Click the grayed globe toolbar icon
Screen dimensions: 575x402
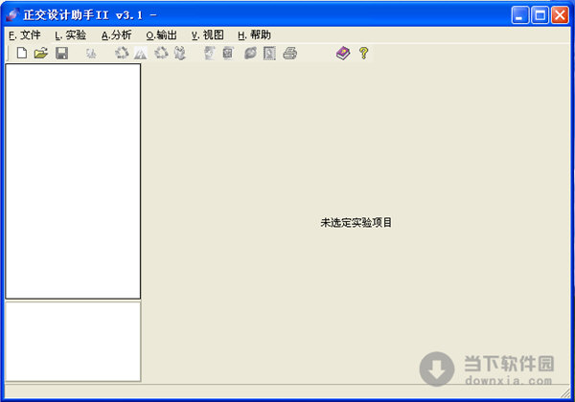(250, 54)
